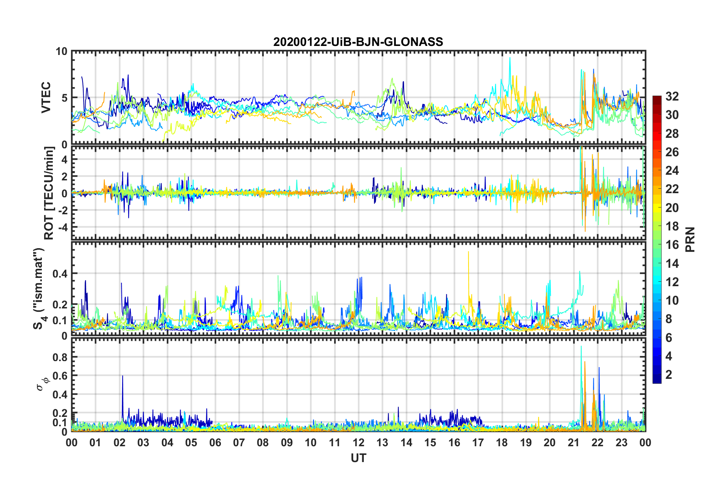Click the ROT axis tick -4
Viewport: 717px width, 479px height.
coord(63,227)
